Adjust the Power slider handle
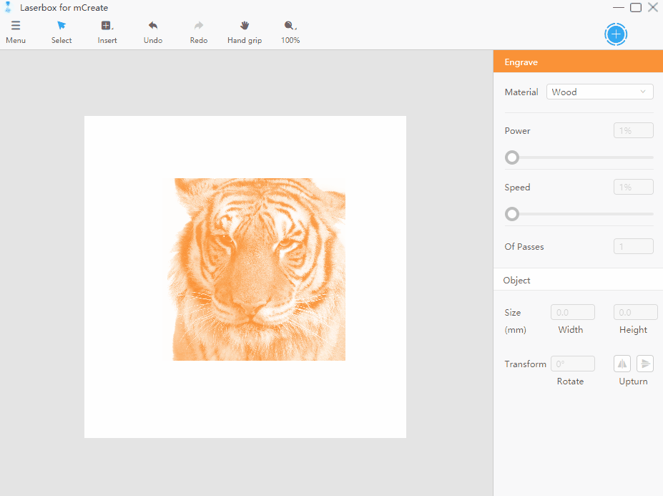The width and height of the screenshot is (663, 496). 512,157
